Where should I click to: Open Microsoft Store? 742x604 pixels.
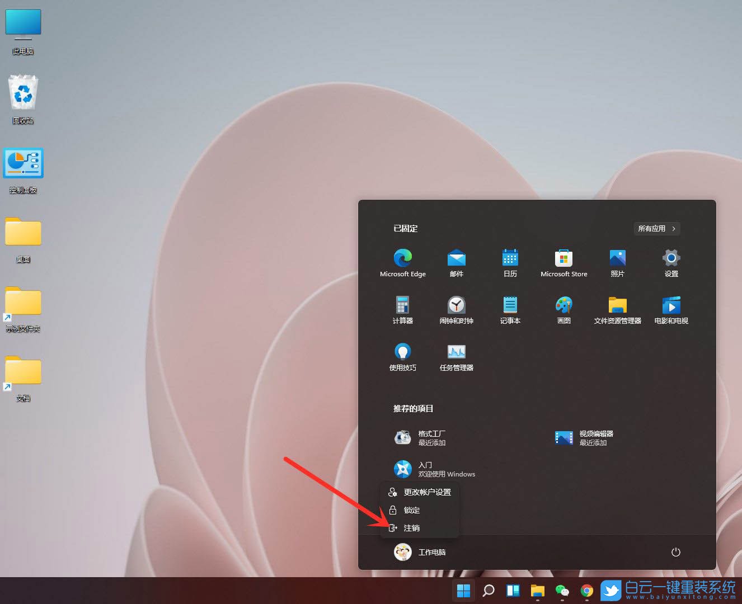(563, 262)
